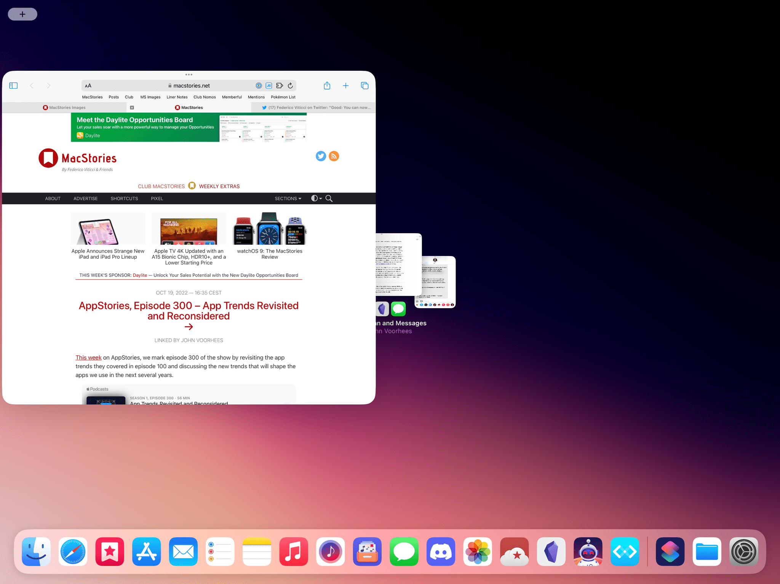Switch to the Federico Viticci Twitter tab
The height and width of the screenshot is (584, 780).
pos(313,108)
